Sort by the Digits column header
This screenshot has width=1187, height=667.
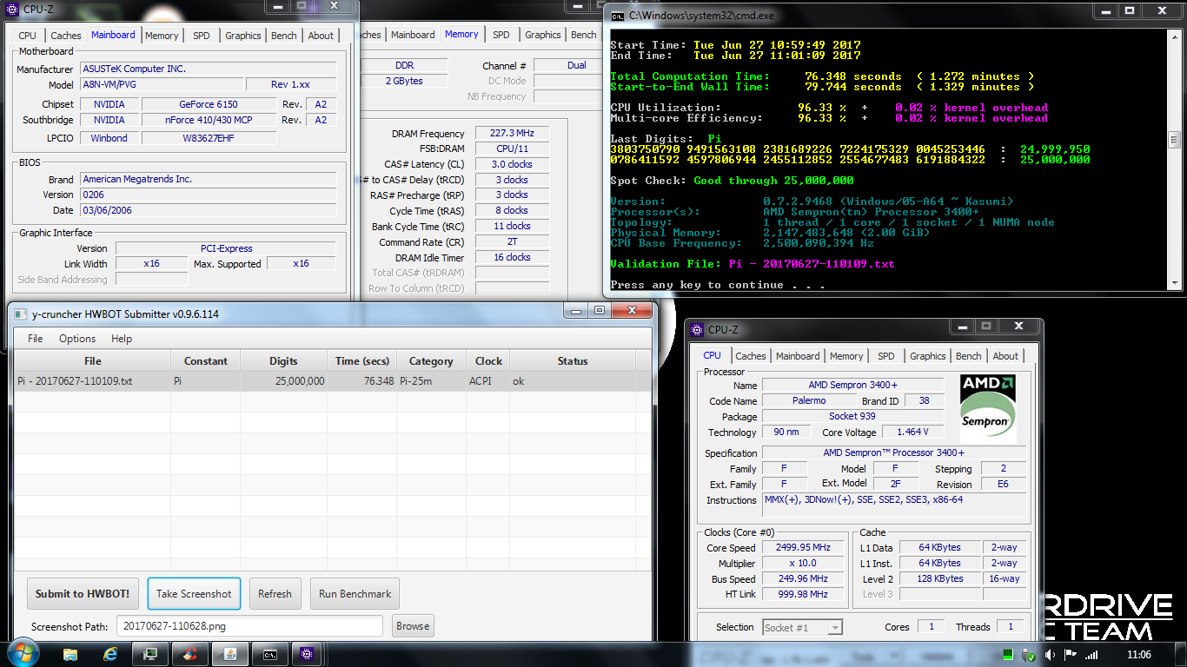[283, 360]
